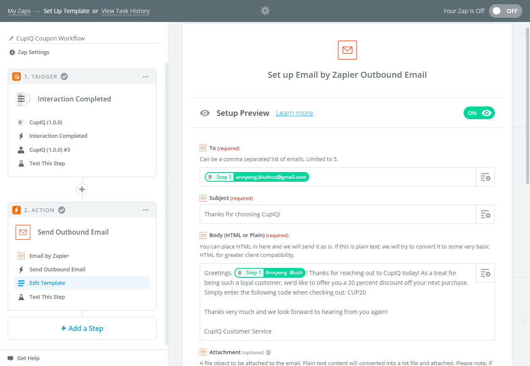Click the Send Outbound Email envelope icon

pos(23,232)
